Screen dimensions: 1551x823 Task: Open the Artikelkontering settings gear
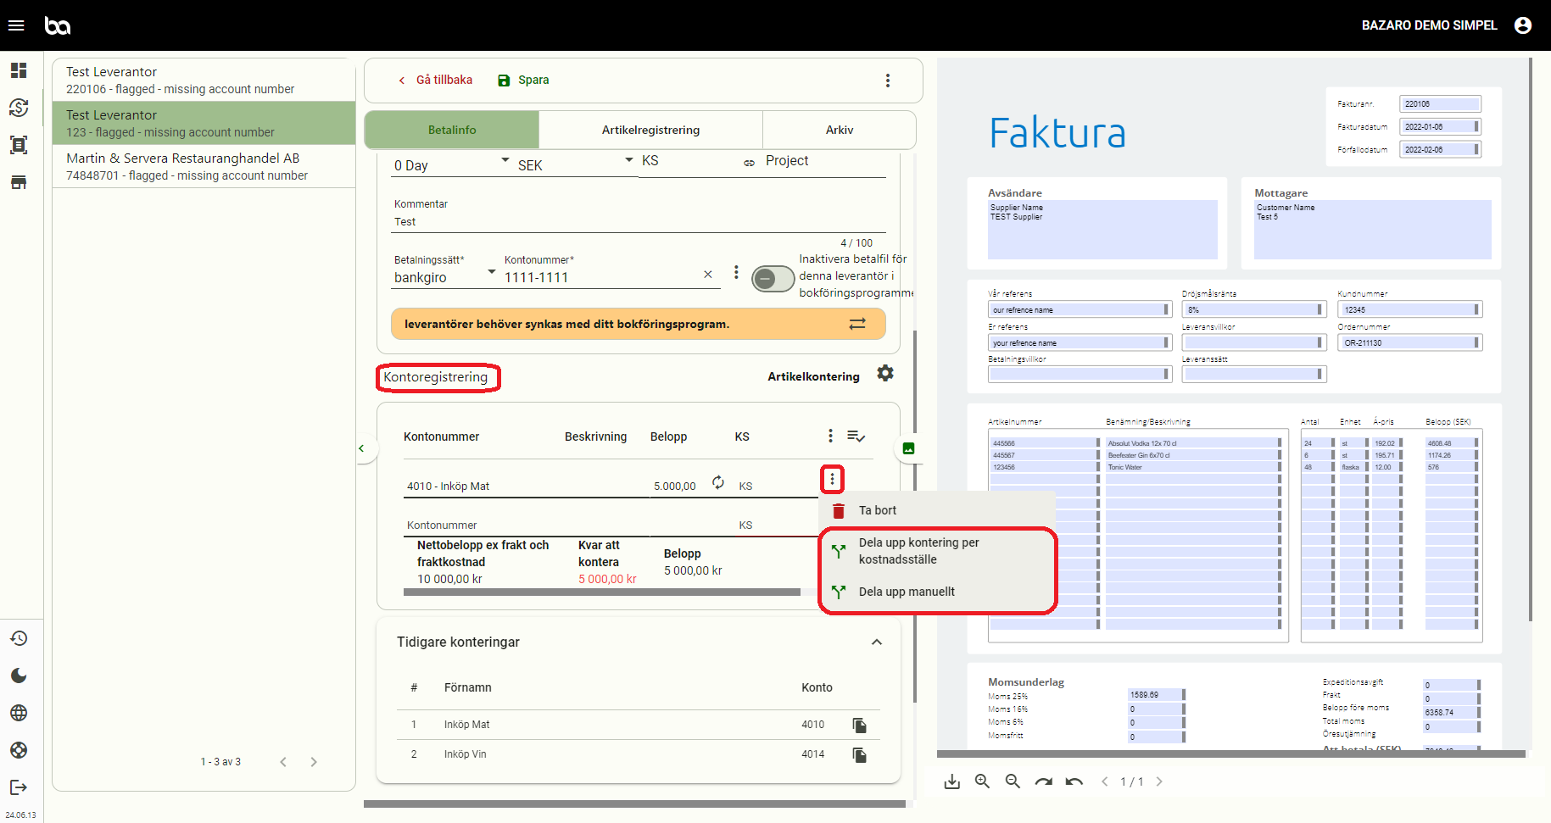coord(885,374)
